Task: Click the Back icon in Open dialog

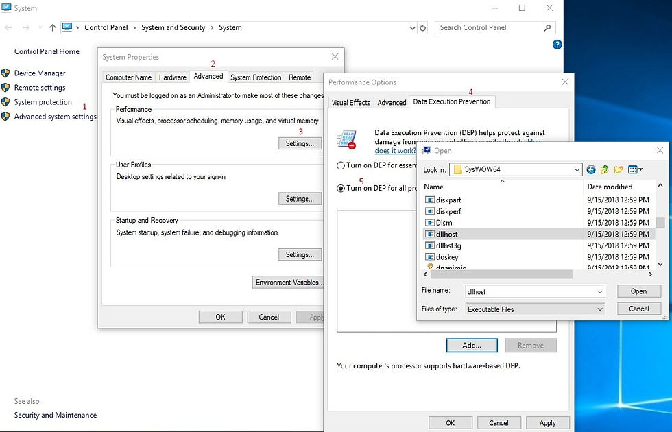Action: pyautogui.click(x=591, y=170)
